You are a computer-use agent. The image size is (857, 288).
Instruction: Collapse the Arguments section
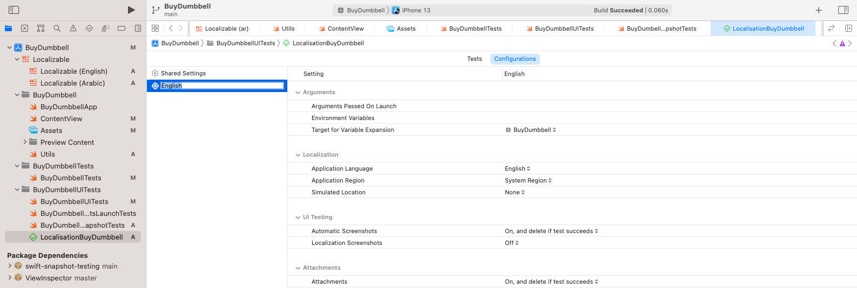(298, 92)
